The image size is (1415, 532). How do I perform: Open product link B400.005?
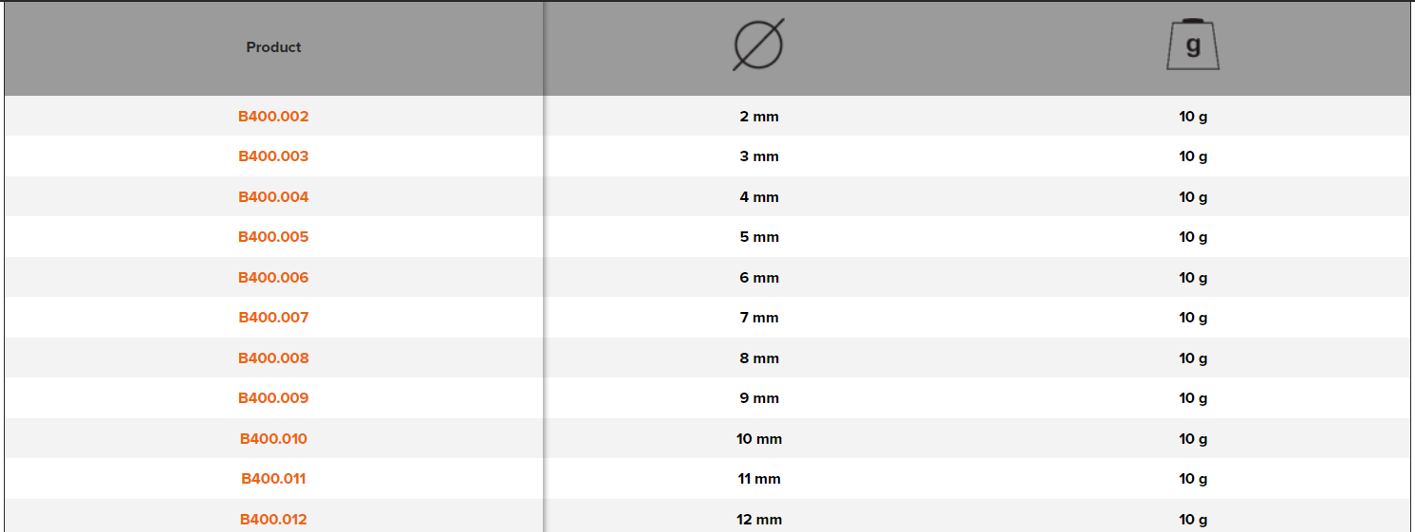click(x=273, y=237)
